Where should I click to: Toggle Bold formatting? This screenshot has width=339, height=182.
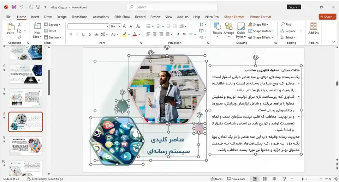(x=71, y=34)
